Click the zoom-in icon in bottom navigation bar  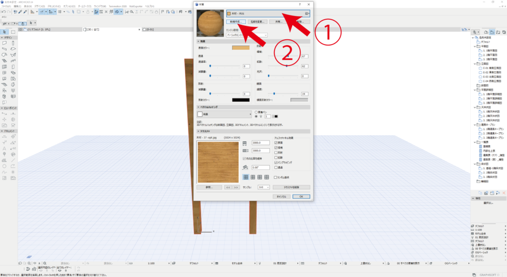click(29, 263)
